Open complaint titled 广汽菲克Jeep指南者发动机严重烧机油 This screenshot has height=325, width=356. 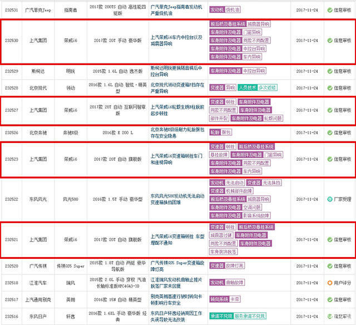pyautogui.click(x=176, y=10)
